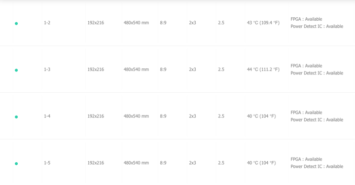The width and height of the screenshot is (355, 185).
Task: Click the 2x3 layout value in row 1-5
Action: point(192,163)
